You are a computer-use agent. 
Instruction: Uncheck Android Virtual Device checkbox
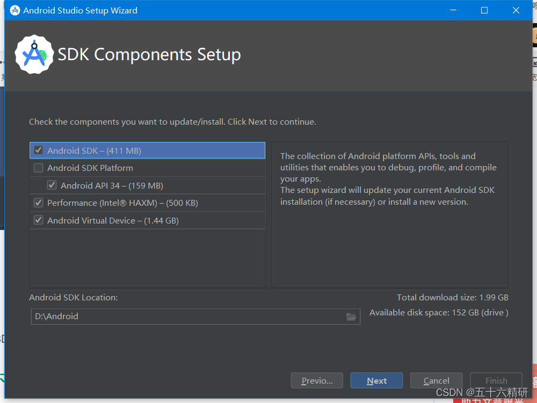tap(38, 220)
